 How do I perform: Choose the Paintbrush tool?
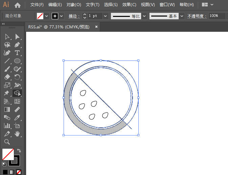(7, 69)
